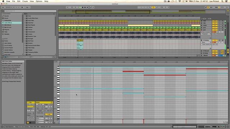230x129 pixels.
Task: Open the Edit menu
Action: click(19, 1)
